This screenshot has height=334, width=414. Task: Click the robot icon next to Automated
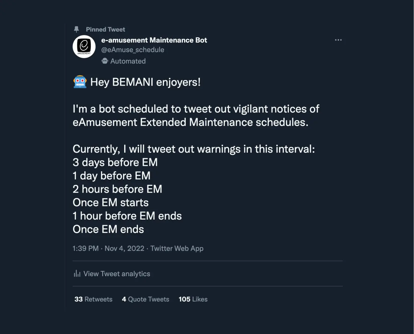click(x=105, y=61)
